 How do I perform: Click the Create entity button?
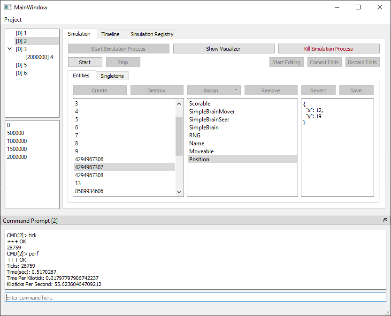pos(100,90)
